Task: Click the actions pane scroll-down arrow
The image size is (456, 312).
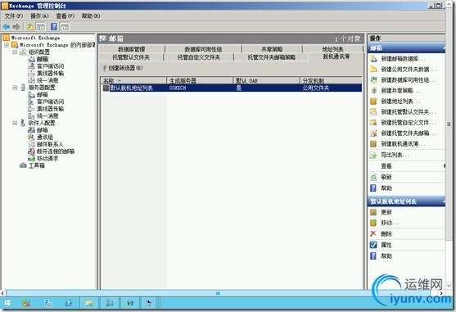Action: 449,286
